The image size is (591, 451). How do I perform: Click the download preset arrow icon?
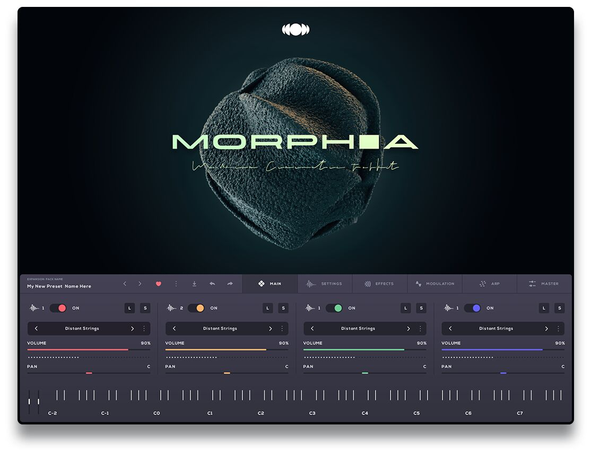coord(194,284)
